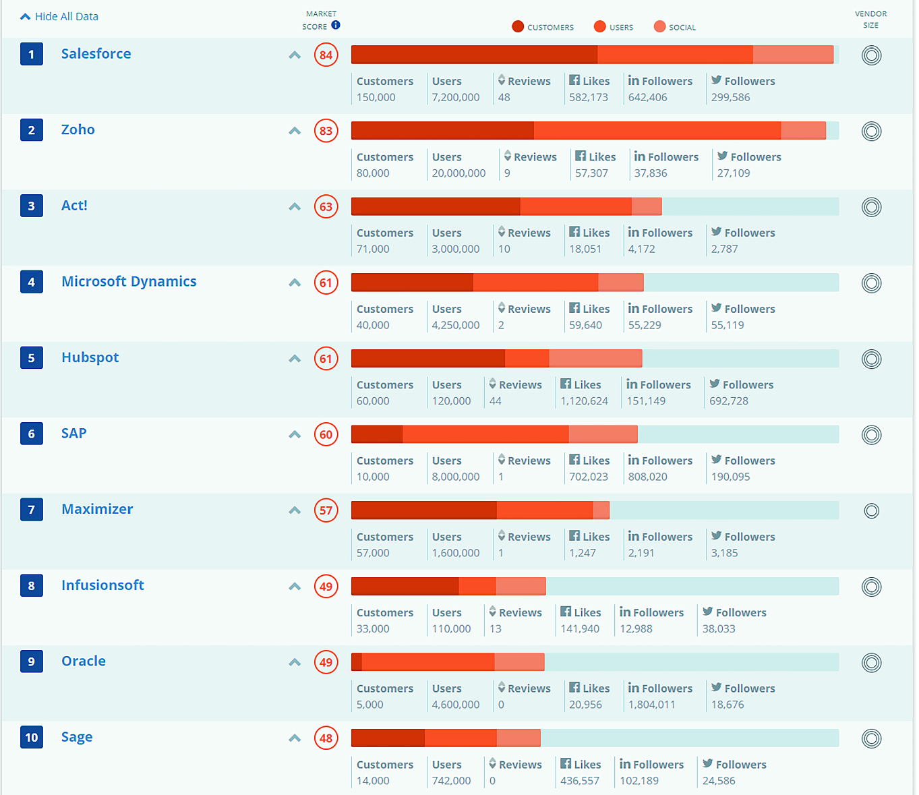Collapse the Maximizer data row
The width and height of the screenshot is (919, 795).
tap(295, 510)
